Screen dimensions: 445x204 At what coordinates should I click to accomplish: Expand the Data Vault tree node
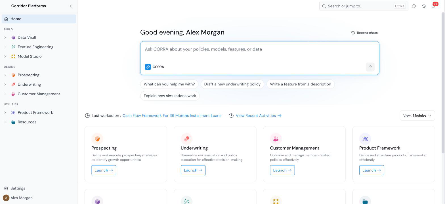[x=5, y=37]
